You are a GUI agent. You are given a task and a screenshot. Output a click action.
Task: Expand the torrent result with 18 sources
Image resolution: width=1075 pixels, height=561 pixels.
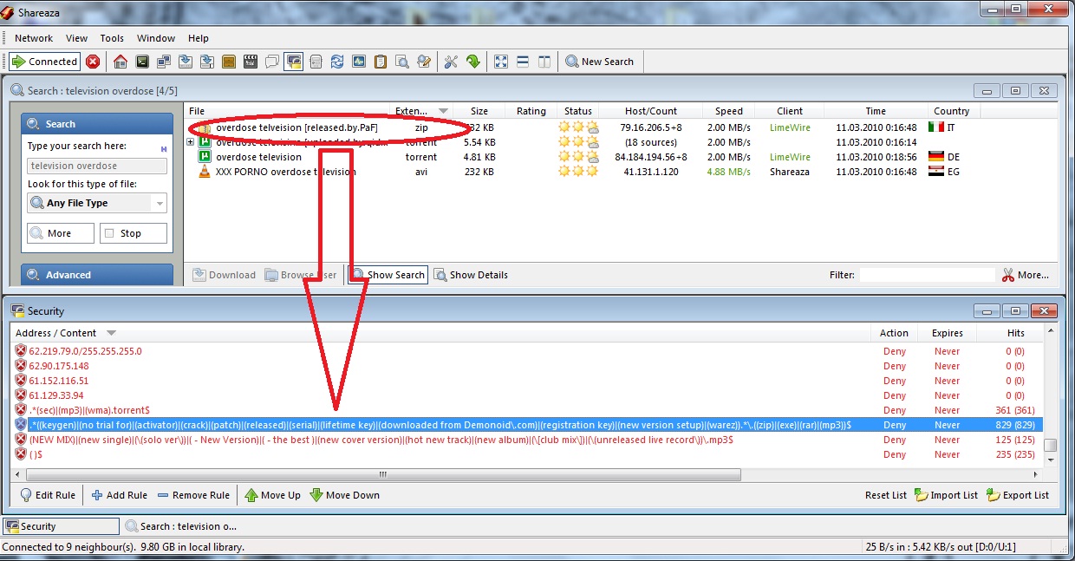pyautogui.click(x=191, y=142)
